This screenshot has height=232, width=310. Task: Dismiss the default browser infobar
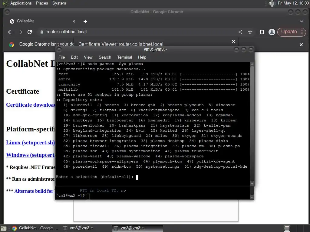[x=301, y=45]
